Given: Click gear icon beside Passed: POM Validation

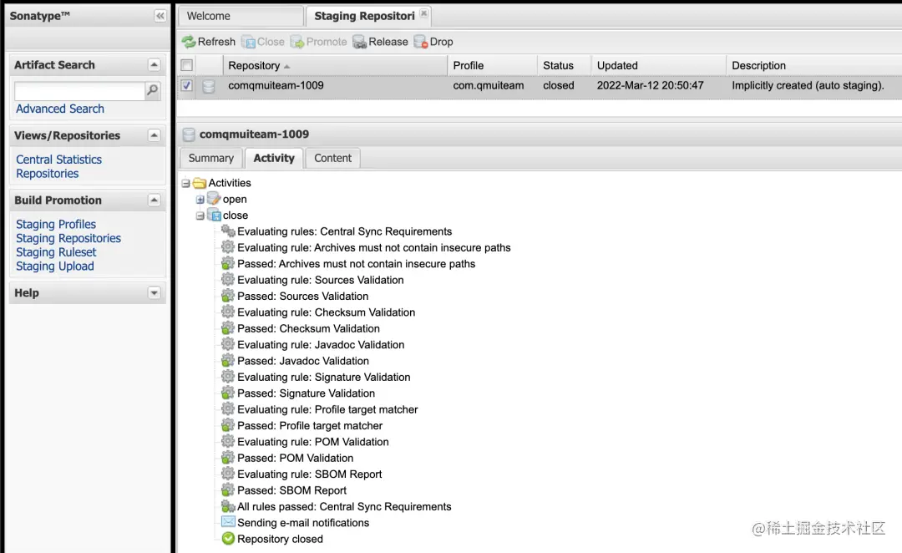Looking at the screenshot, I should pos(228,458).
